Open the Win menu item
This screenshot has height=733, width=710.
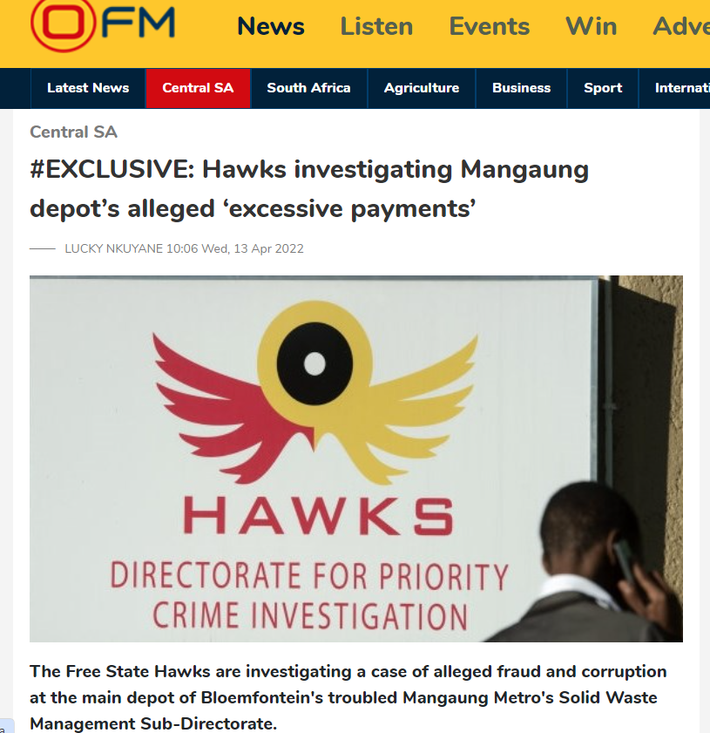click(x=591, y=26)
